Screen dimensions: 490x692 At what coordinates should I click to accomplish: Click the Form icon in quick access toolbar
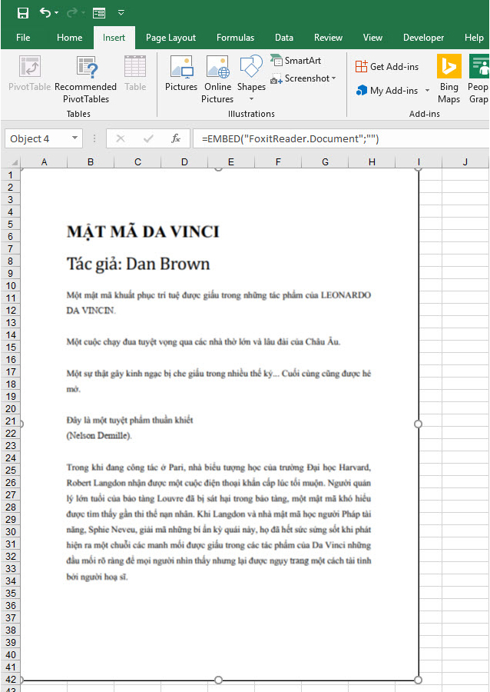pos(99,13)
